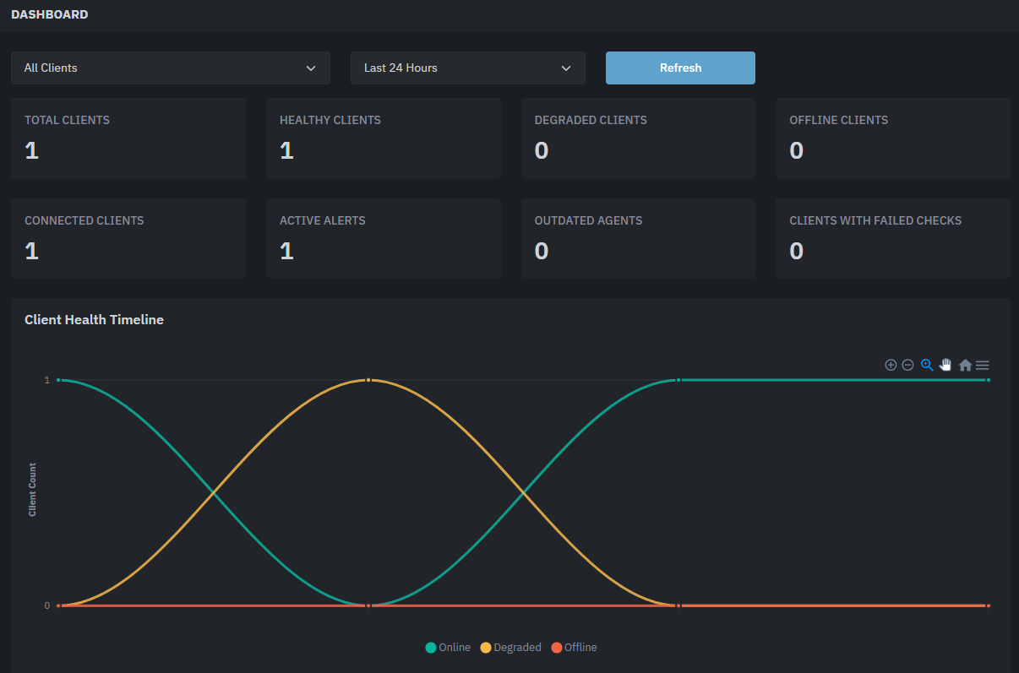Open the Last 24 Hours time range dropdown
The width and height of the screenshot is (1019, 673).
468,68
